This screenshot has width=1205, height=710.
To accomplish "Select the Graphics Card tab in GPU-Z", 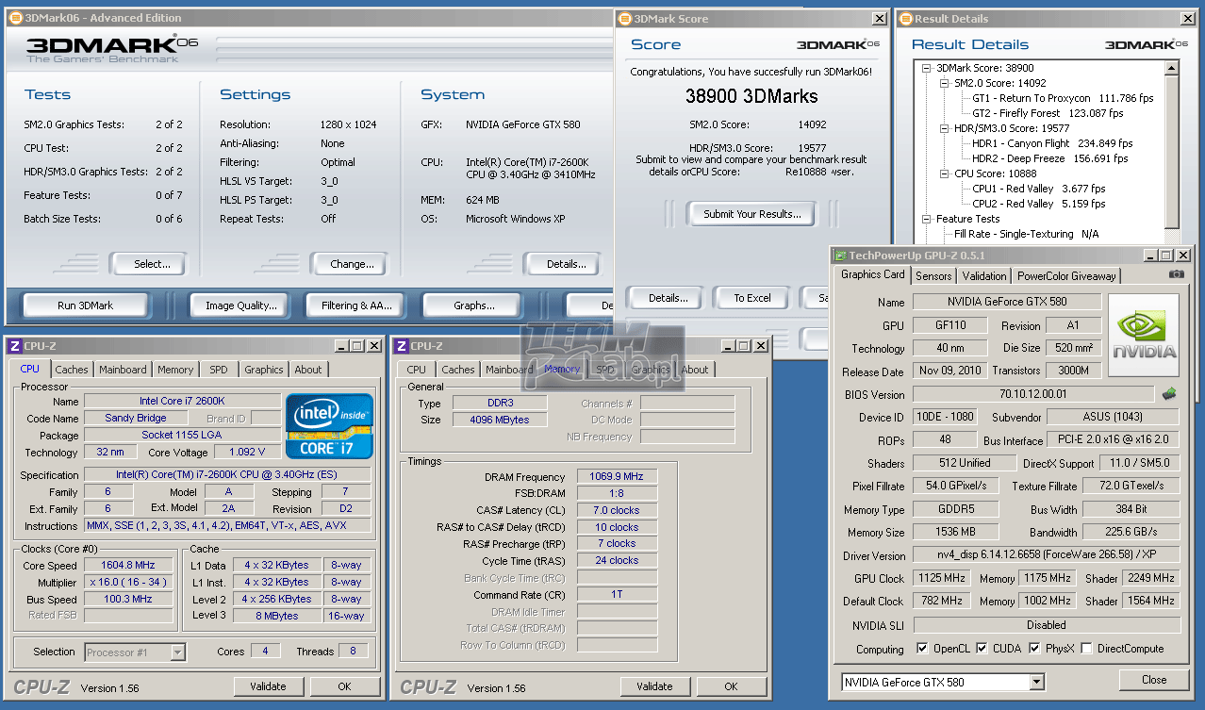I will click(872, 274).
